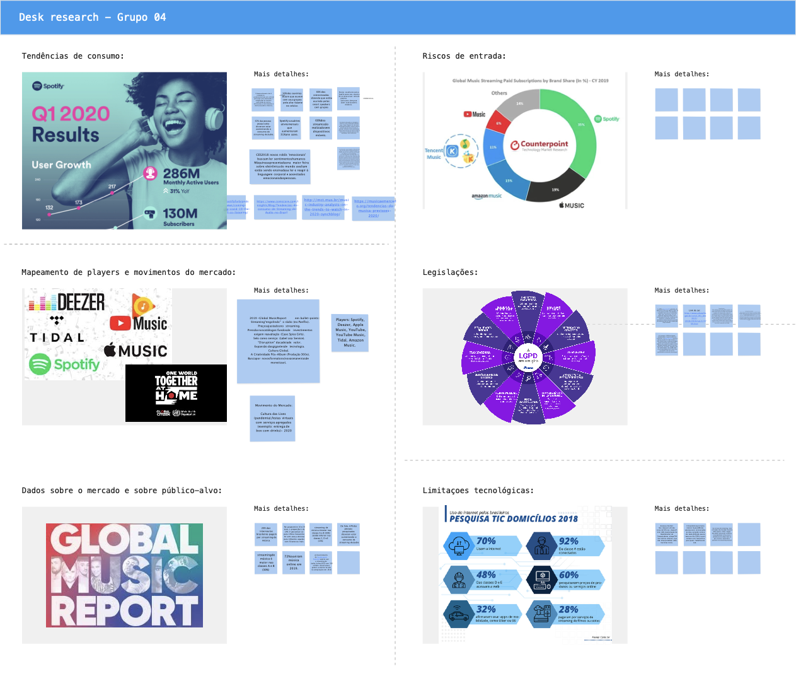The image size is (796, 676).
Task: Select the Spotify Q1 2020 Results image
Action: pos(124,150)
